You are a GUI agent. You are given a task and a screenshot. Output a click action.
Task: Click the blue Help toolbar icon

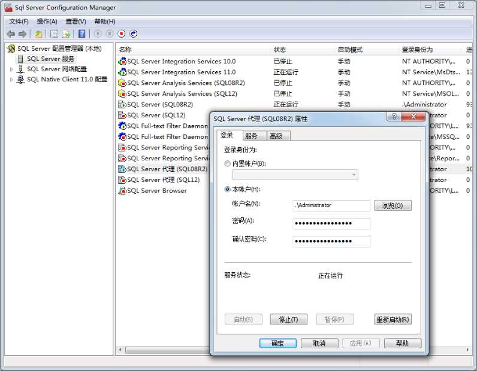pyautogui.click(x=82, y=34)
